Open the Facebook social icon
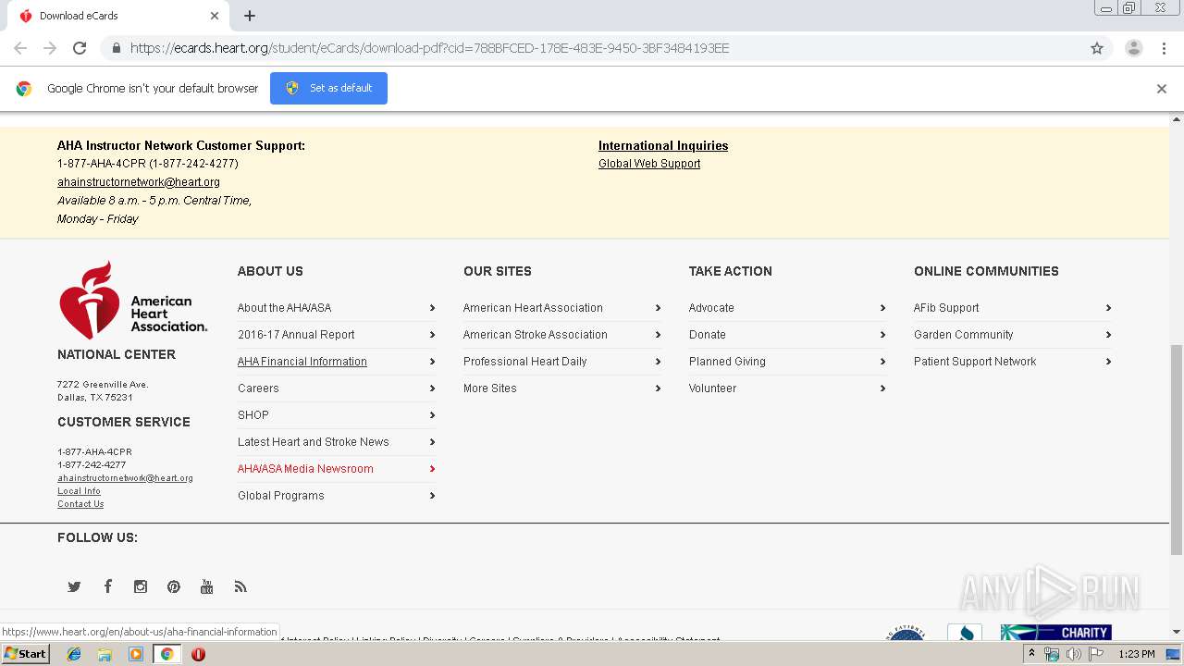Screen dimensions: 1184x666 click(107, 586)
